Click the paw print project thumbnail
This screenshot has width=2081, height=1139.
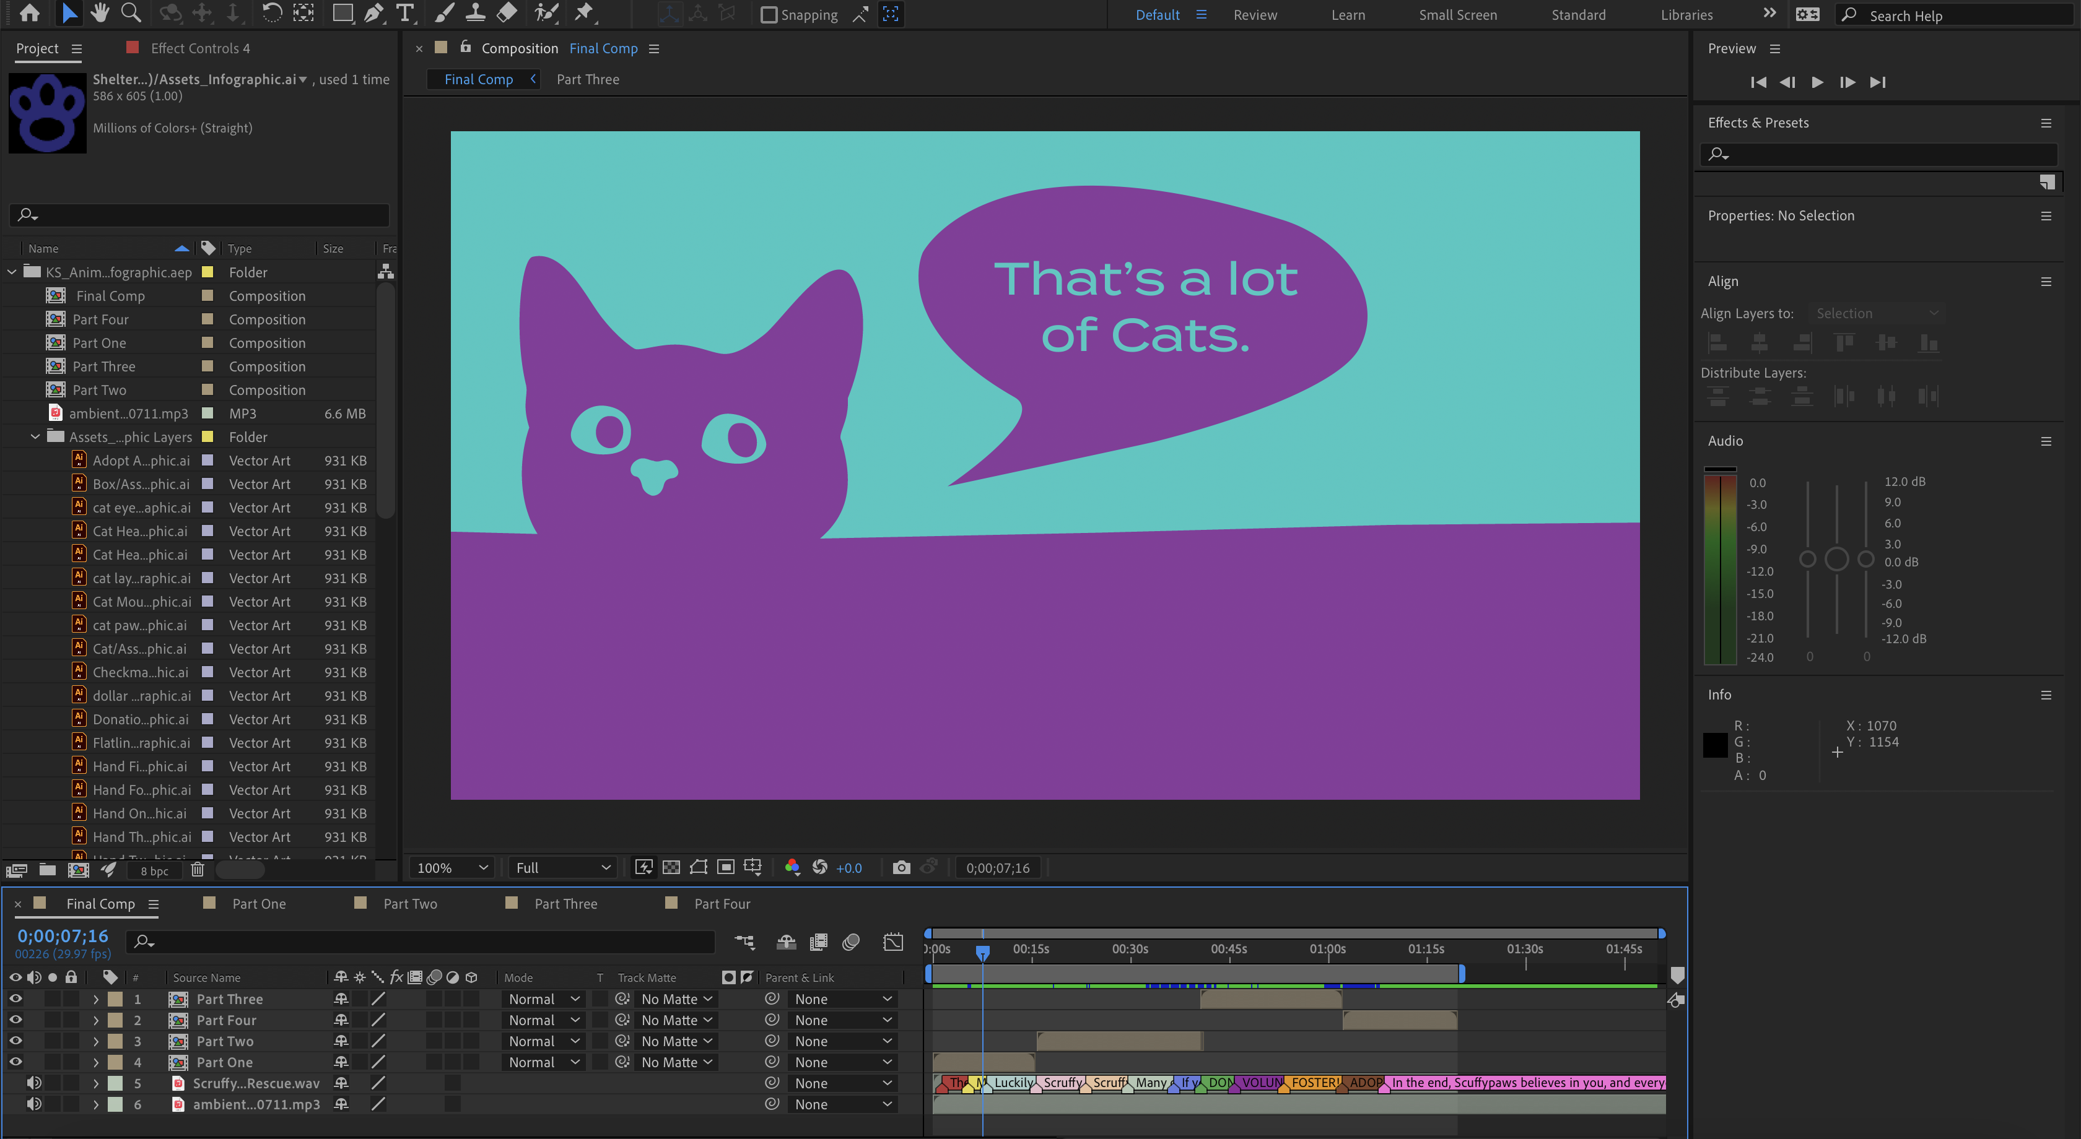[47, 113]
